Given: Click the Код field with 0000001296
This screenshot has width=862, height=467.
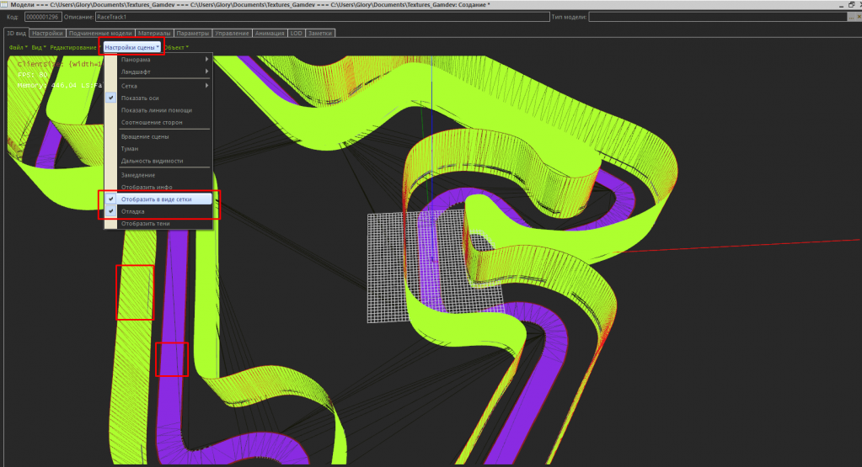Looking at the screenshot, I should coord(41,17).
